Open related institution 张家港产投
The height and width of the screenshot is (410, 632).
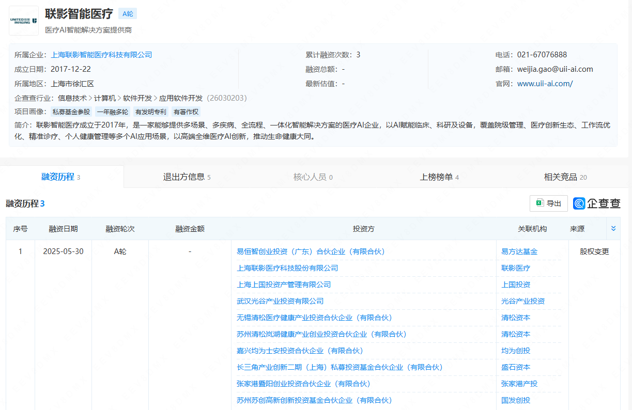(519, 384)
